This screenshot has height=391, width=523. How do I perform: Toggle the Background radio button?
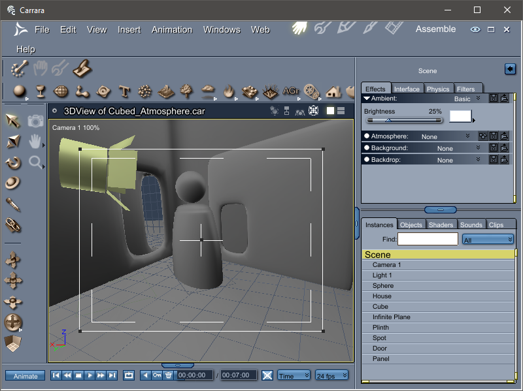[x=367, y=148]
